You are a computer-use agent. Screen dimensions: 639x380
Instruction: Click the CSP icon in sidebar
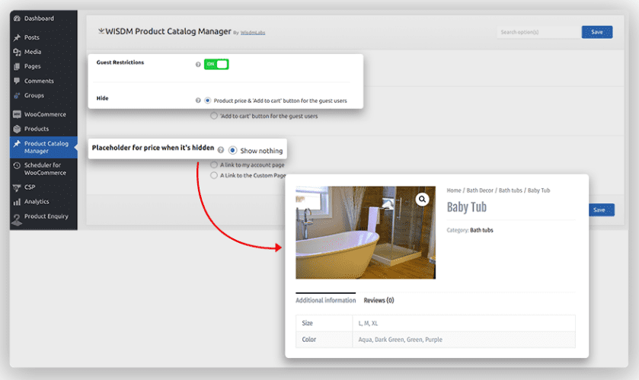pyautogui.click(x=17, y=187)
